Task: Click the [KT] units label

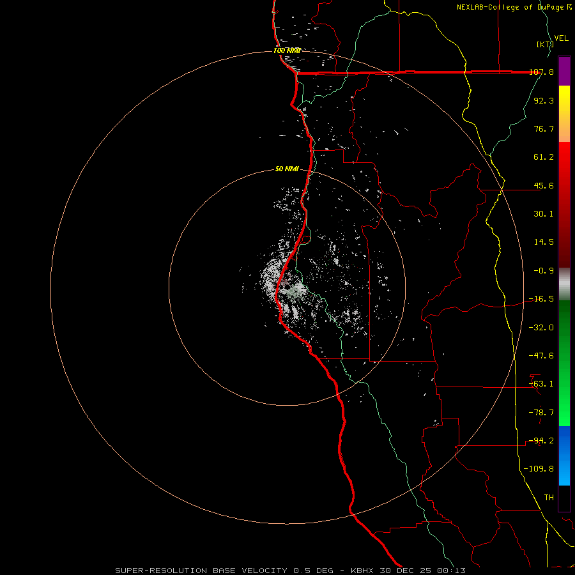Action: 545,44
